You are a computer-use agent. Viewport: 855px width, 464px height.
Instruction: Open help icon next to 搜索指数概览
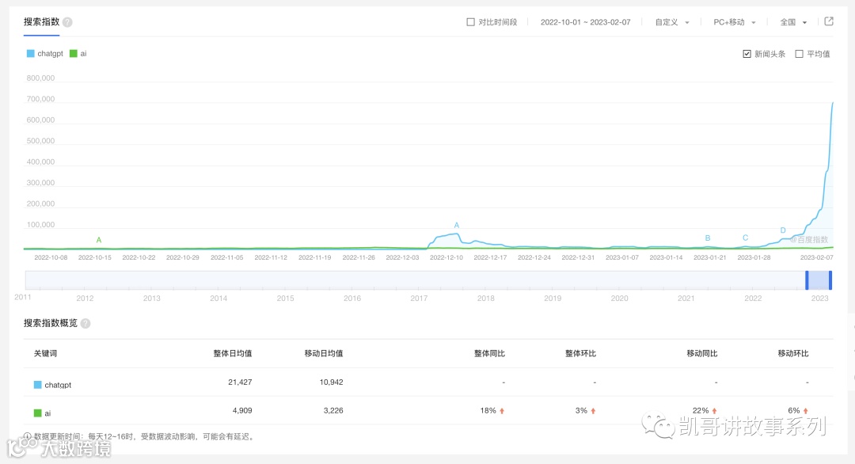tap(85, 323)
